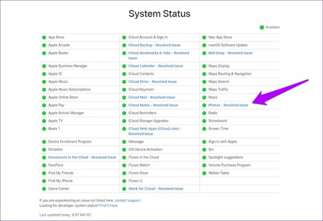Click the iTunes Match entry
The width and height of the screenshot is (323, 221).
tap(139, 165)
